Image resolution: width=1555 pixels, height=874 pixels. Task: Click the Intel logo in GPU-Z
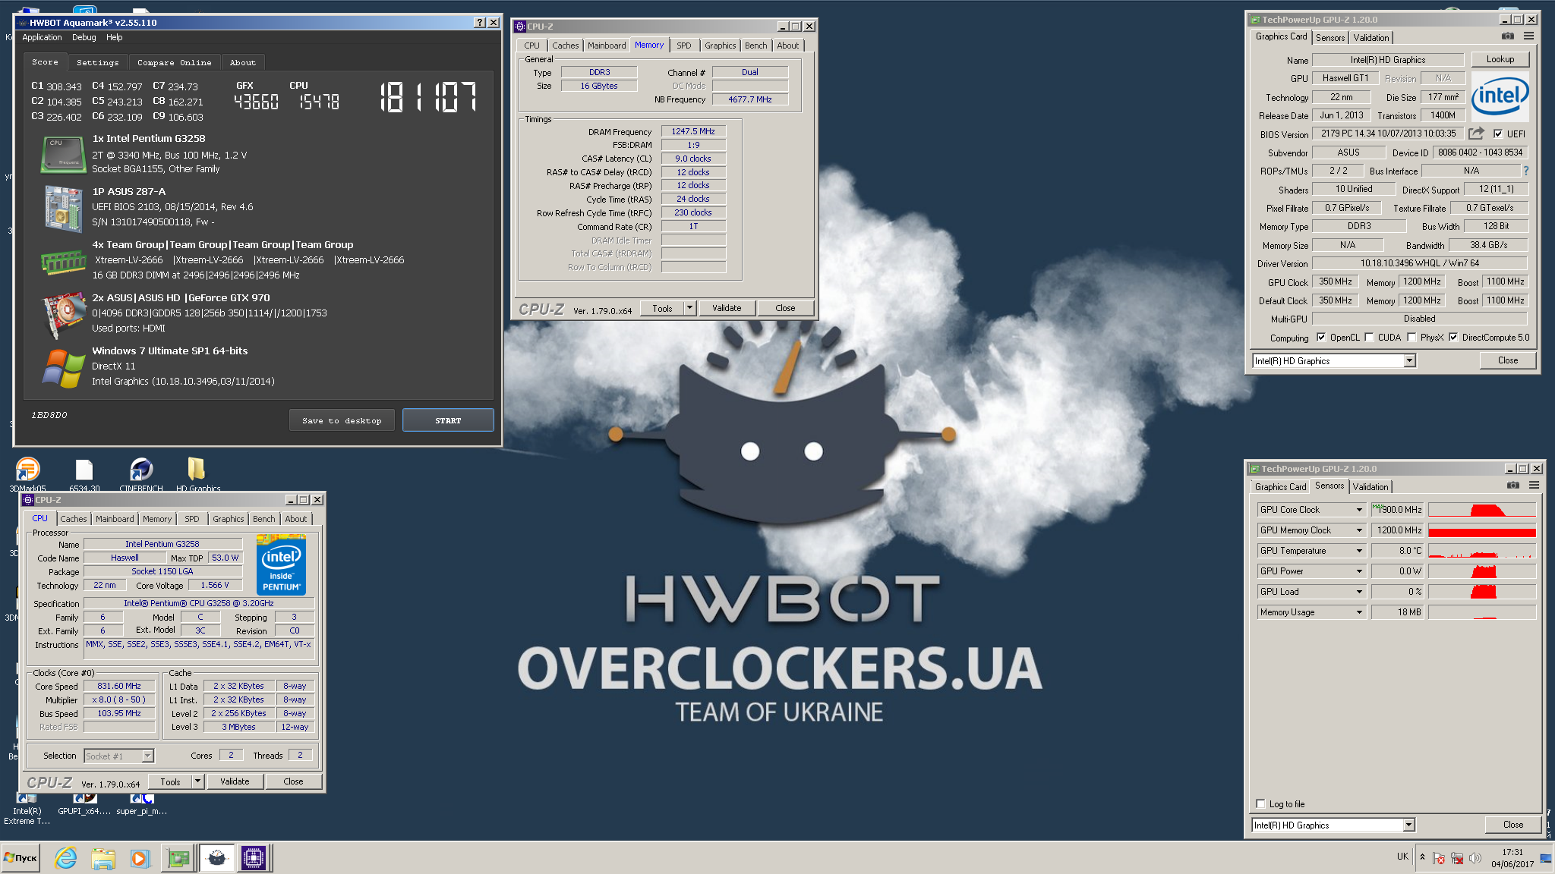point(1500,96)
